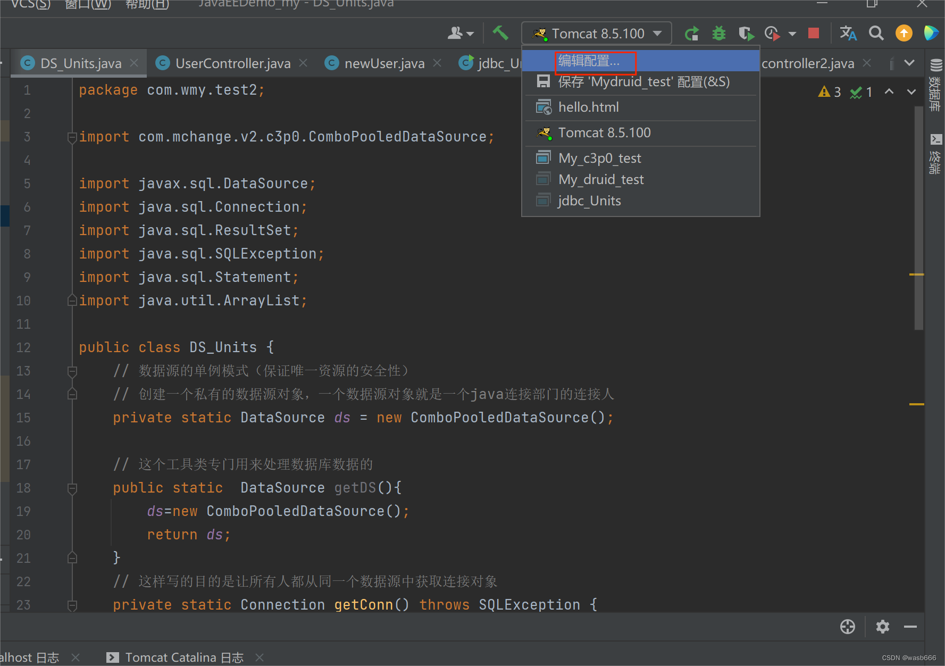Screen dimensions: 945x666
Task: Open the Tomcat 8.5.100 configuration dropdown
Action: coord(596,33)
